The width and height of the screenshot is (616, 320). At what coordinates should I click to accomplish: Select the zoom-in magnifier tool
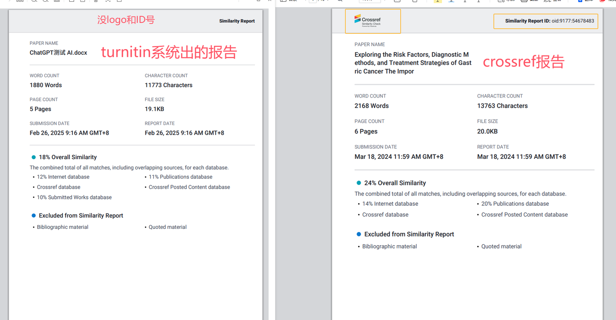pos(34,2)
